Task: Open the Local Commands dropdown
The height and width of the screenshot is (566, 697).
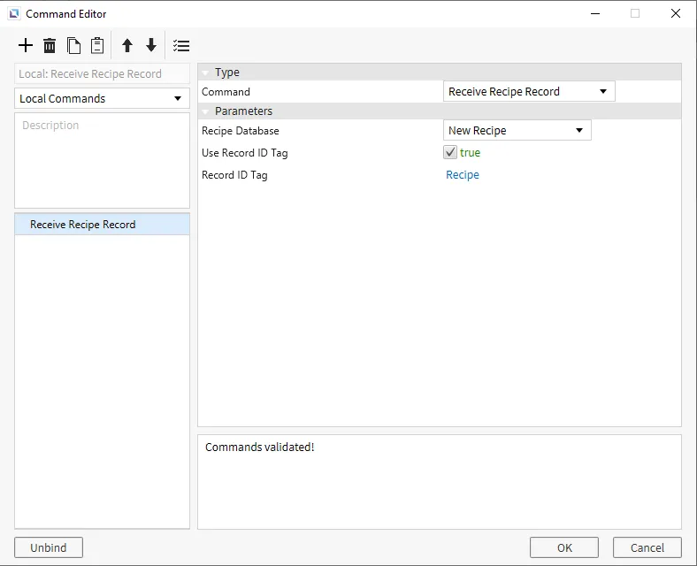Action: click(x=102, y=98)
